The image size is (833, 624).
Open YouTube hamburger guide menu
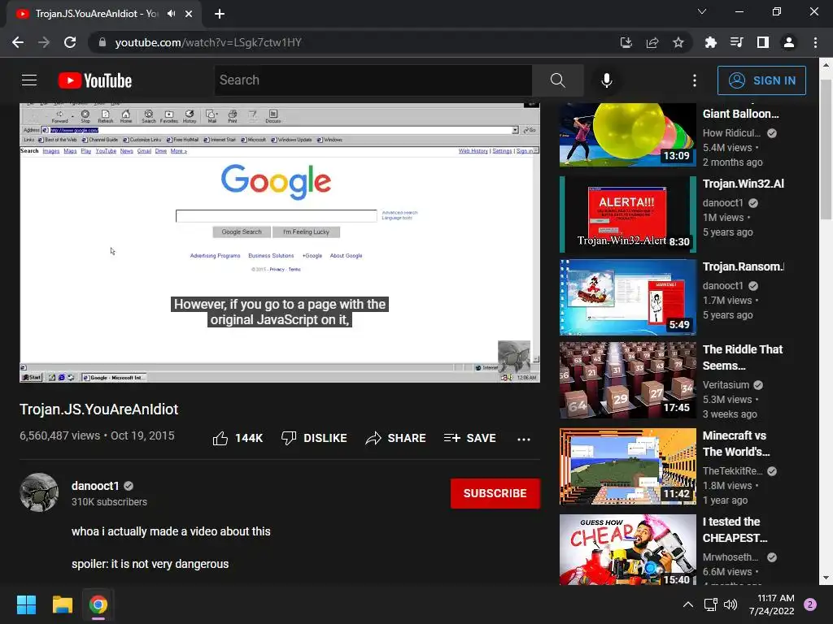click(x=29, y=80)
